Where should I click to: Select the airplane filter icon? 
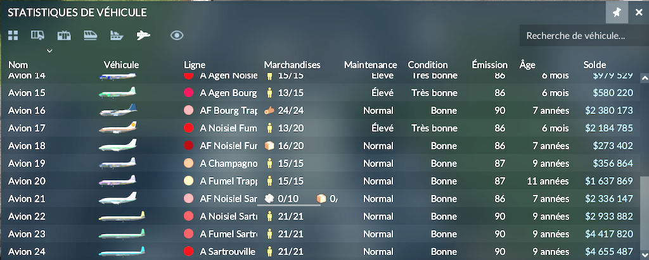tap(143, 35)
